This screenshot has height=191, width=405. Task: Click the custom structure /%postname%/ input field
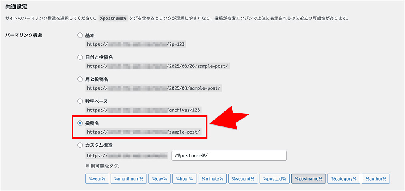(229, 156)
